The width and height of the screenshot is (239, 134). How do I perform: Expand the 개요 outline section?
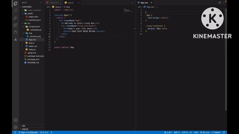click(24, 126)
